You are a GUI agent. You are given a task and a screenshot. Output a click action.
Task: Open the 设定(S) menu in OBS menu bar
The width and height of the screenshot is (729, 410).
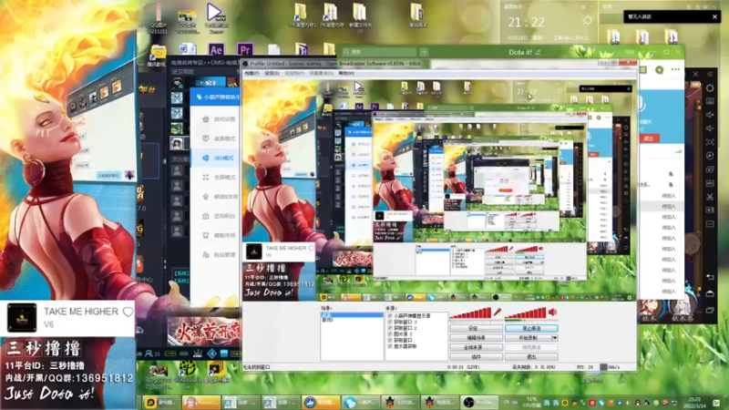click(x=272, y=73)
